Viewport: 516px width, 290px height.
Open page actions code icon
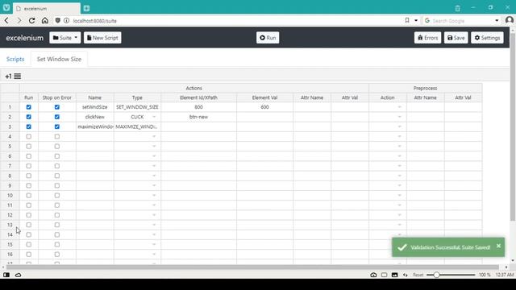tap(405, 275)
